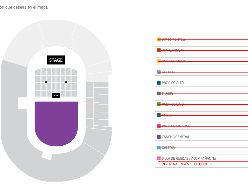Click the FOH box on the map
The width and height of the screenshot is (248, 187).
point(56,95)
